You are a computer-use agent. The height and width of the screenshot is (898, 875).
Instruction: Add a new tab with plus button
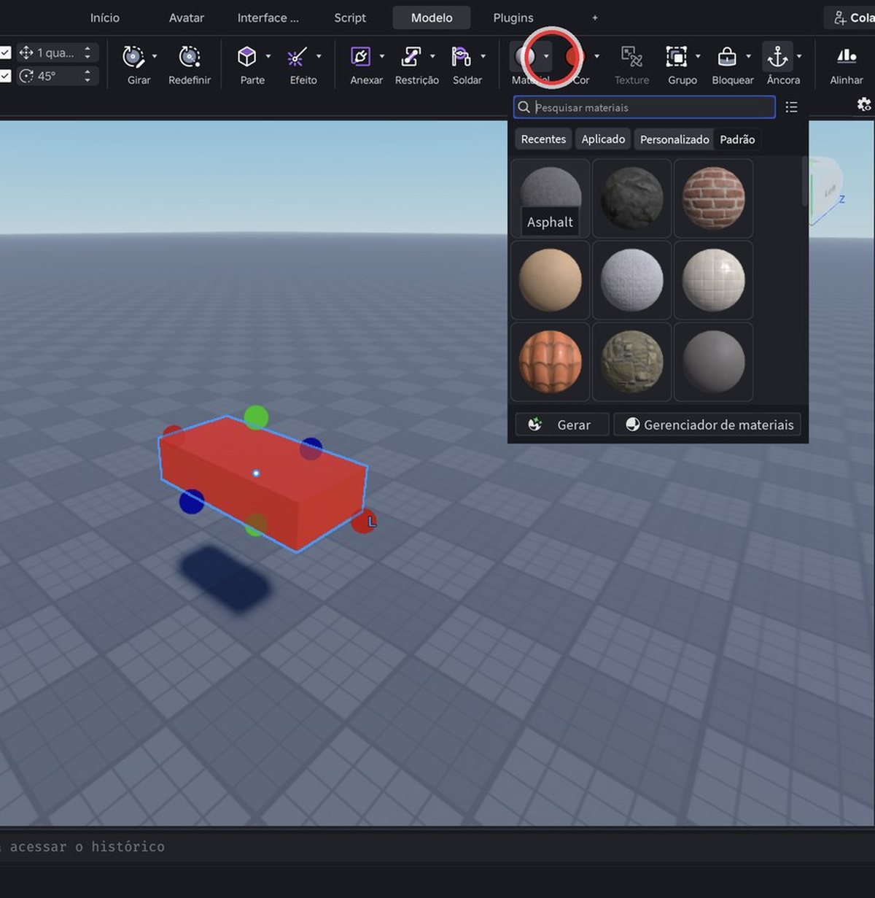click(x=595, y=18)
